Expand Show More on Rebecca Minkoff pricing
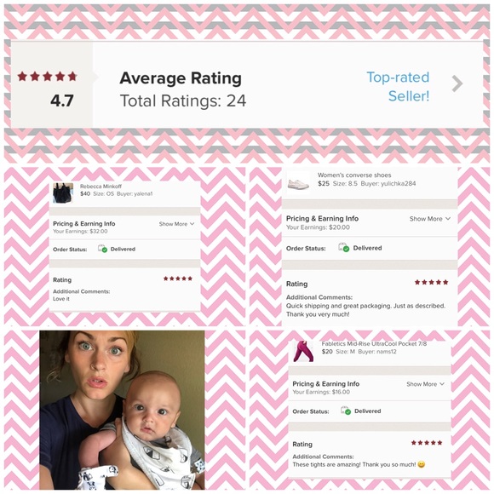The width and height of the screenshot is (494, 494). pos(177,224)
